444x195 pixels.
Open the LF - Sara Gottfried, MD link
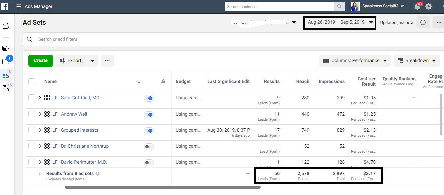[76, 98]
